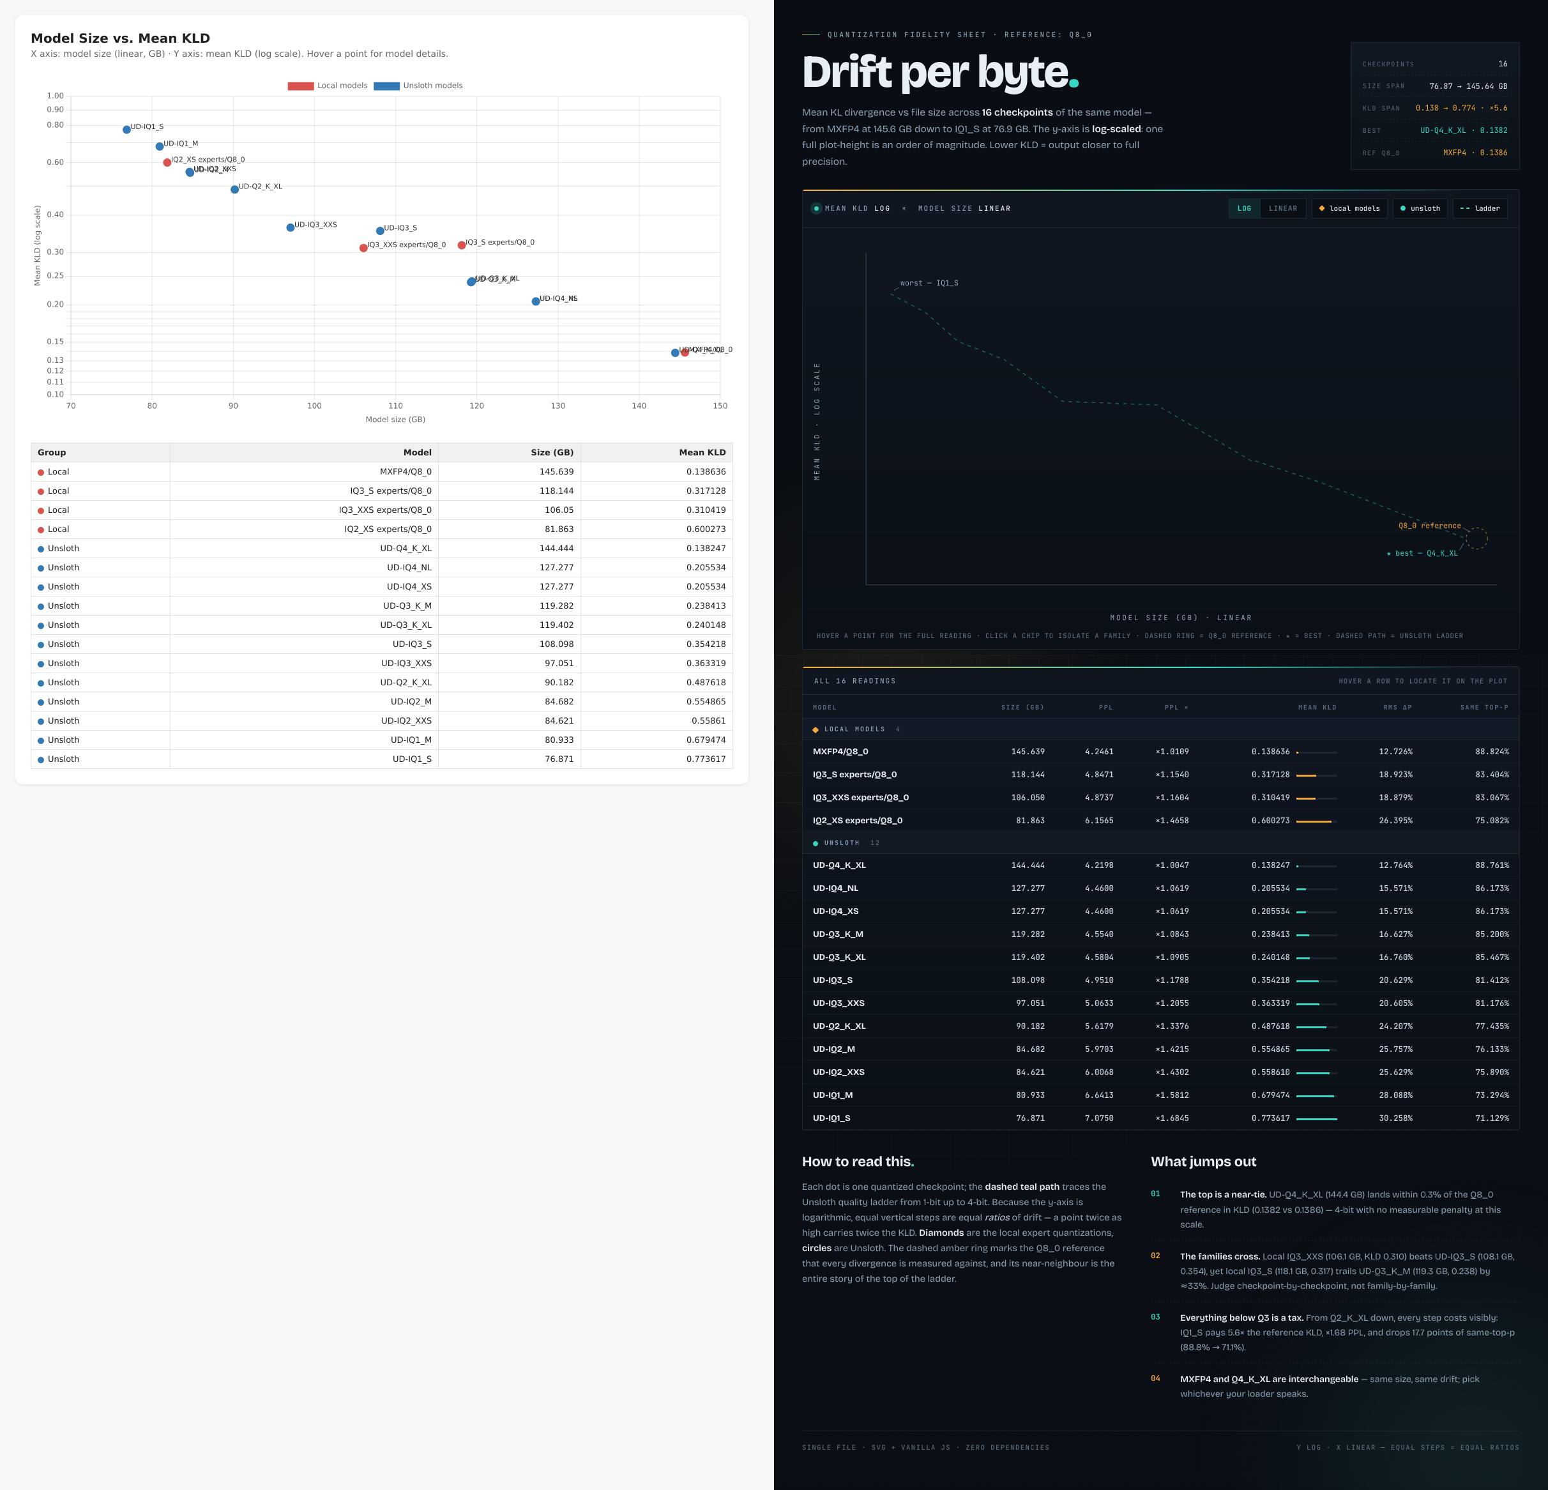
Task: Click the teal dot beside 'MEAN KLD LOG'
Action: [x=816, y=209]
